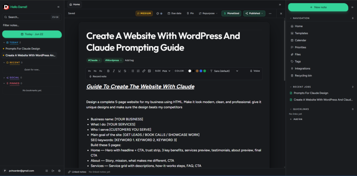Collapse the left sidebar with double chevron
This screenshot has height=176, width=357.
tap(59, 7)
